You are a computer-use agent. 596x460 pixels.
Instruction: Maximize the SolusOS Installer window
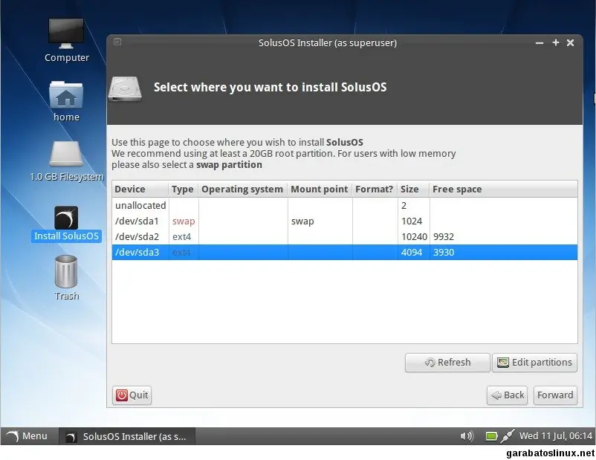pyautogui.click(x=555, y=42)
